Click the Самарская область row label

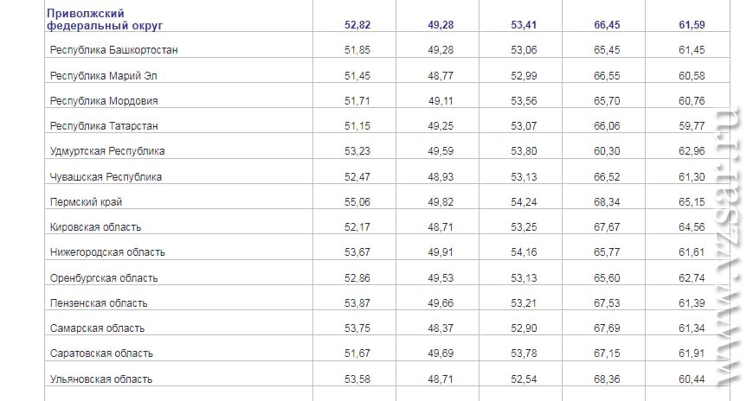pos(97,328)
